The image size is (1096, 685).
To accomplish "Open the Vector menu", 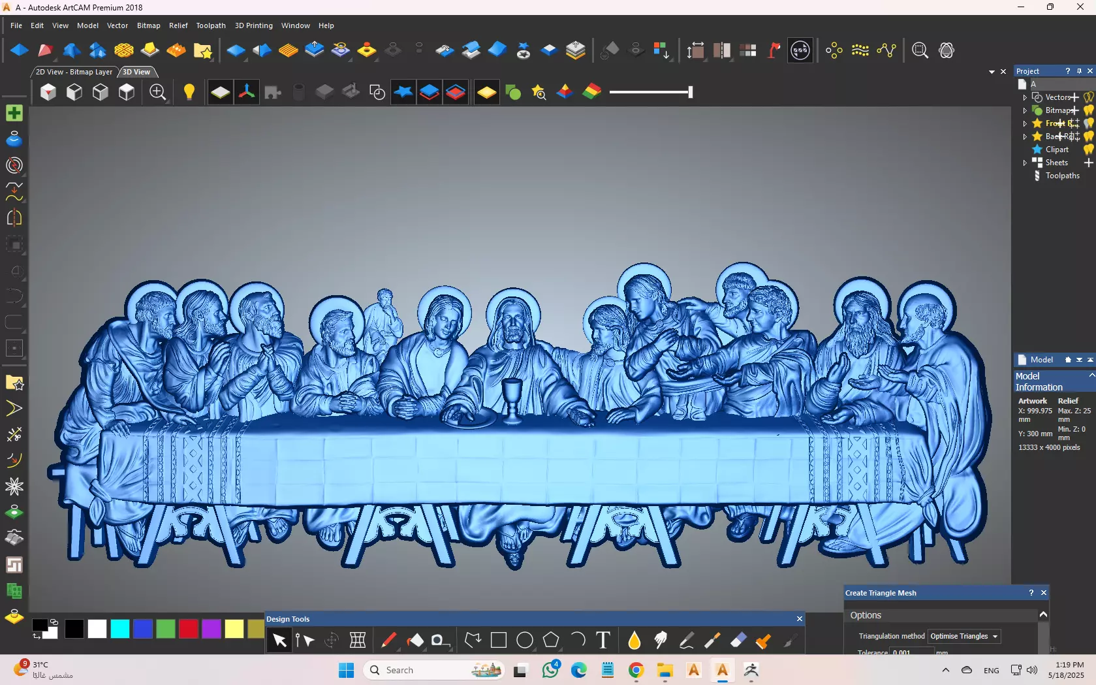I will point(117,25).
